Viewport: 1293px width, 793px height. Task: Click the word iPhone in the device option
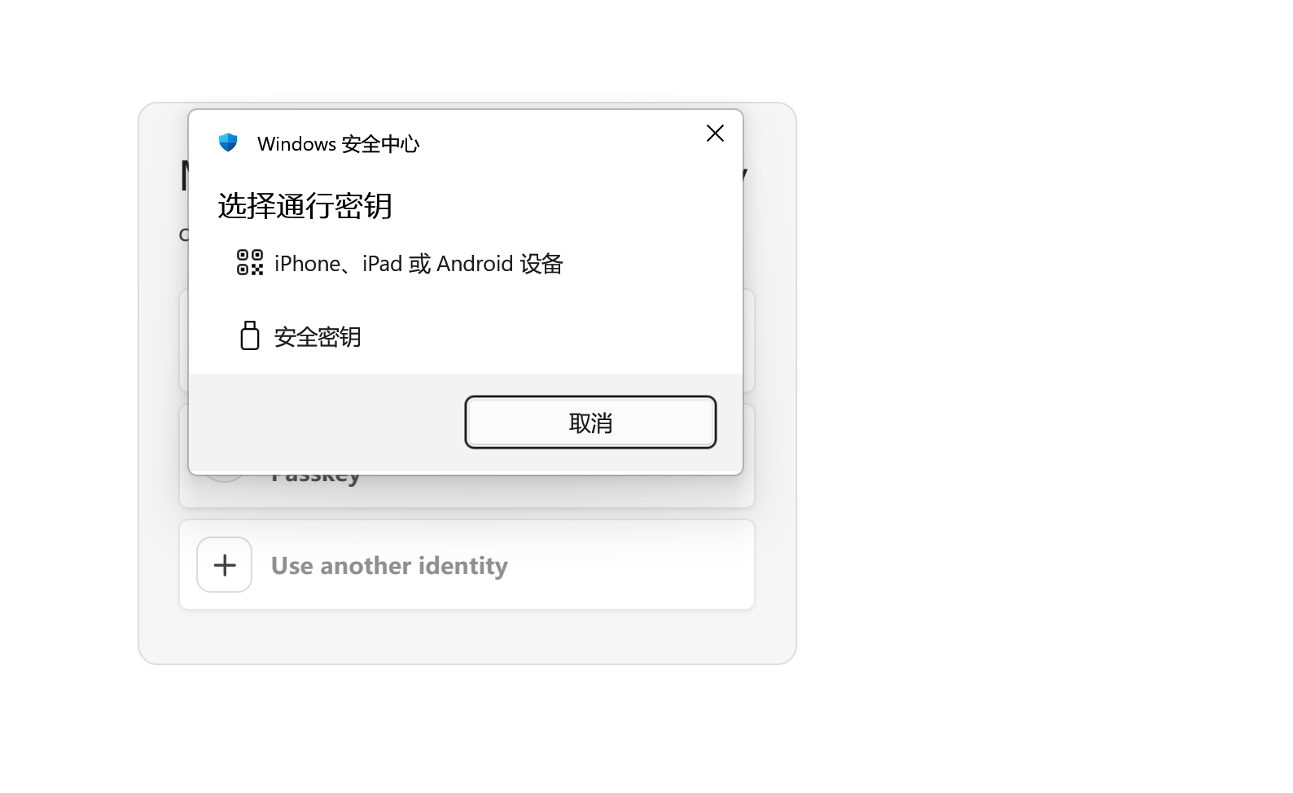[308, 264]
